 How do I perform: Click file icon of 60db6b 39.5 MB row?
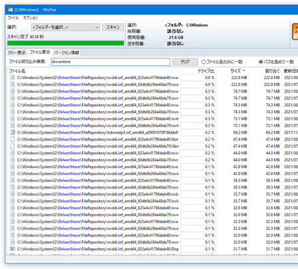(12, 187)
